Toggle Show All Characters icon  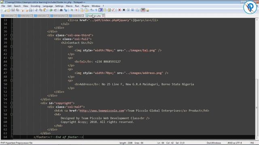coord(96,10)
